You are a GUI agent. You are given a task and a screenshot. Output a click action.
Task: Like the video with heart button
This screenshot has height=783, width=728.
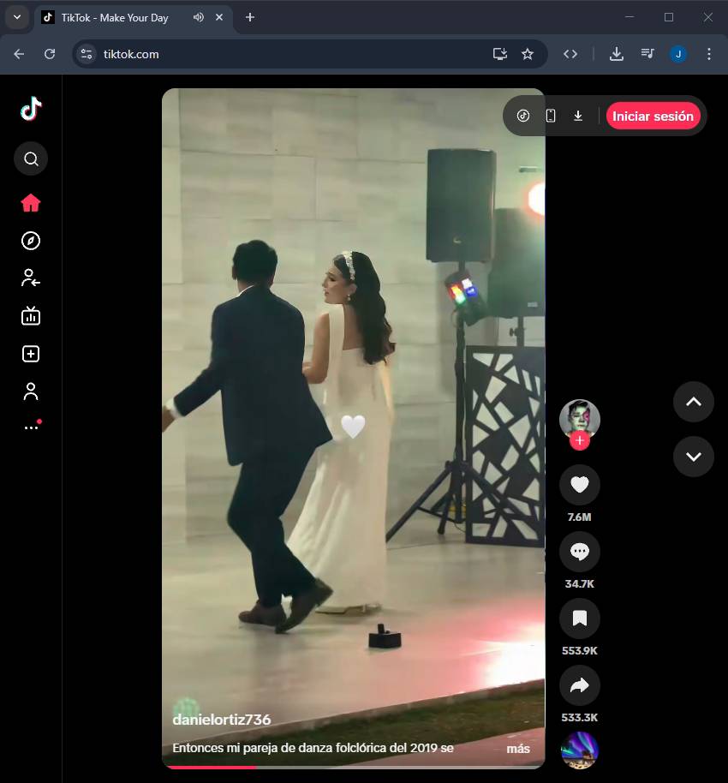point(580,486)
